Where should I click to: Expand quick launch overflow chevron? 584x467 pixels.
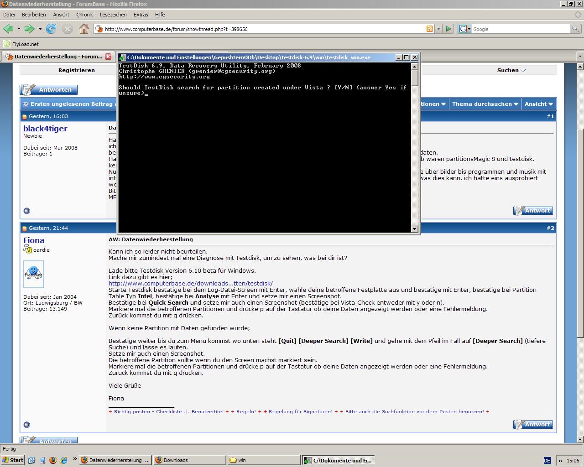click(x=75, y=459)
